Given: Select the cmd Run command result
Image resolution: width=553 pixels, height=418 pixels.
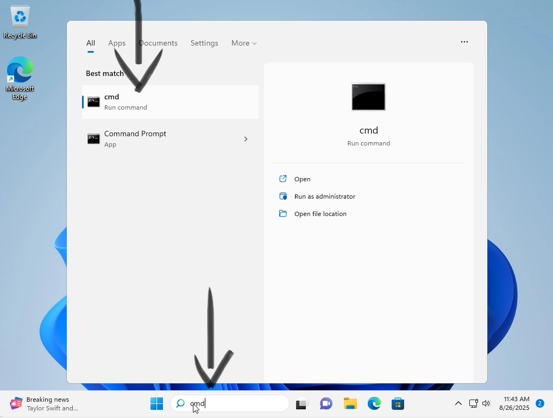Looking at the screenshot, I should click(170, 102).
